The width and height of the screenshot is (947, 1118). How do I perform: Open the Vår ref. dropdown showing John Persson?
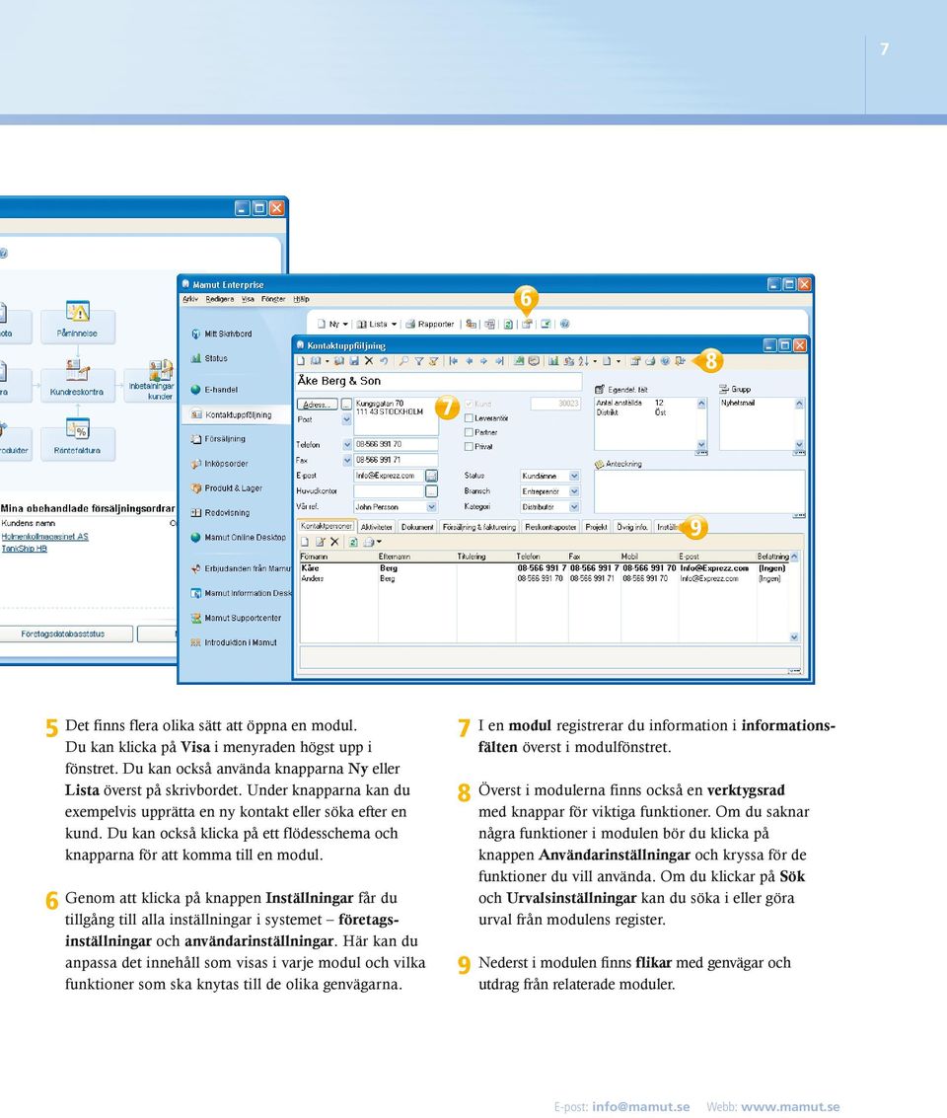431,507
